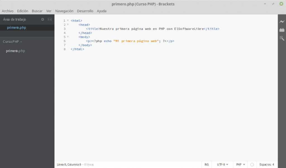Image resolution: width=286 pixels, height=168 pixels.
Task: Click the magic wand icon in right sidebar
Action: 282,38
